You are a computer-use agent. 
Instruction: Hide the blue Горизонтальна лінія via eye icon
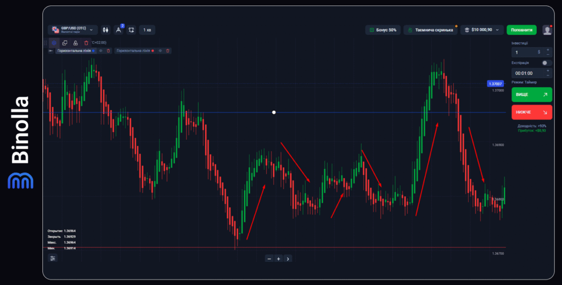(x=100, y=51)
